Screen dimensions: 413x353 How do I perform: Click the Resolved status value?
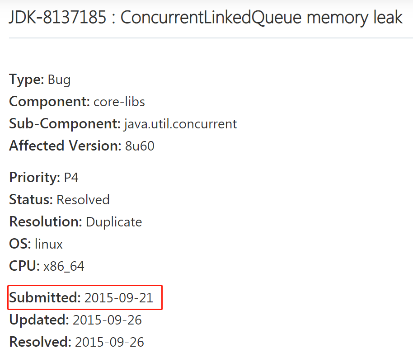coord(83,200)
